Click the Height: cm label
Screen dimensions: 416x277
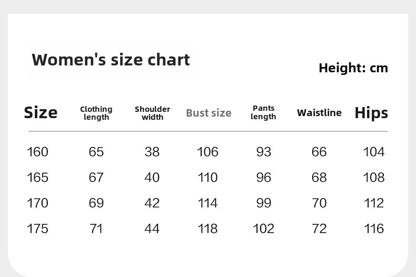(353, 68)
